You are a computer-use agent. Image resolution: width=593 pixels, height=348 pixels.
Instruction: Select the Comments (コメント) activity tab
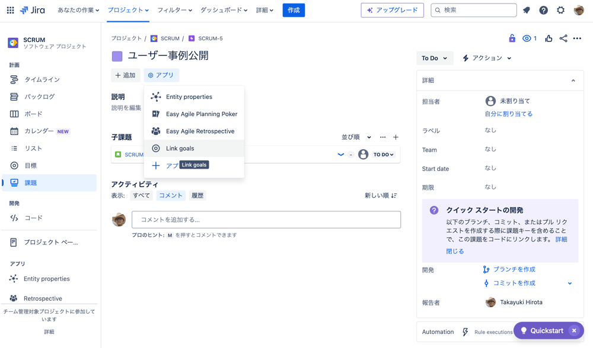click(x=171, y=195)
